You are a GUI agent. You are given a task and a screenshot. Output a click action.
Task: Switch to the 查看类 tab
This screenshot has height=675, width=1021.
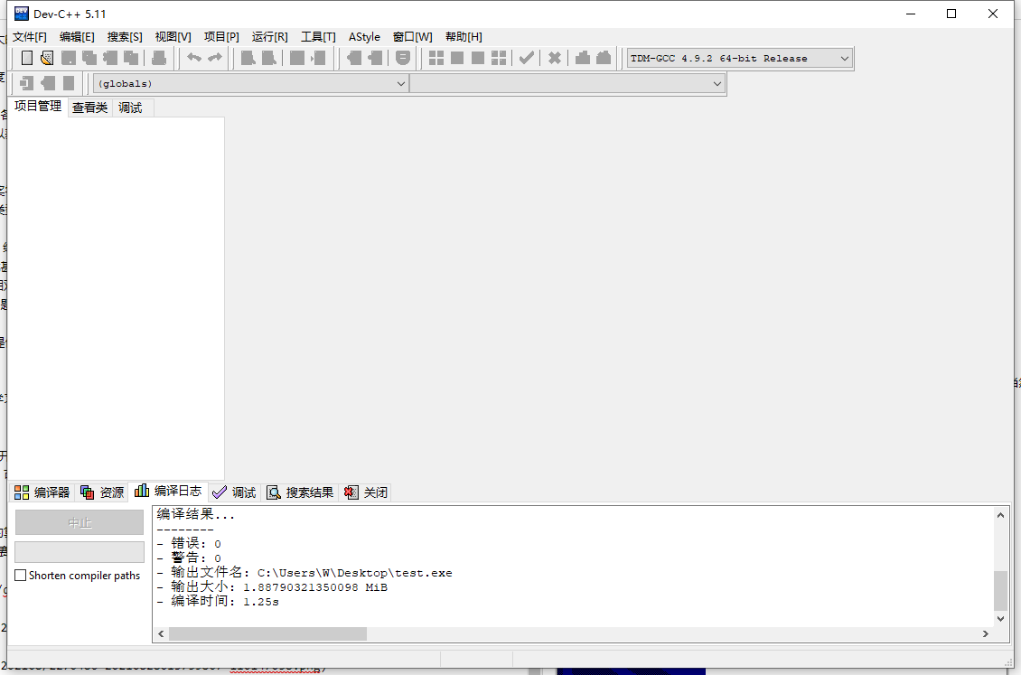89,108
